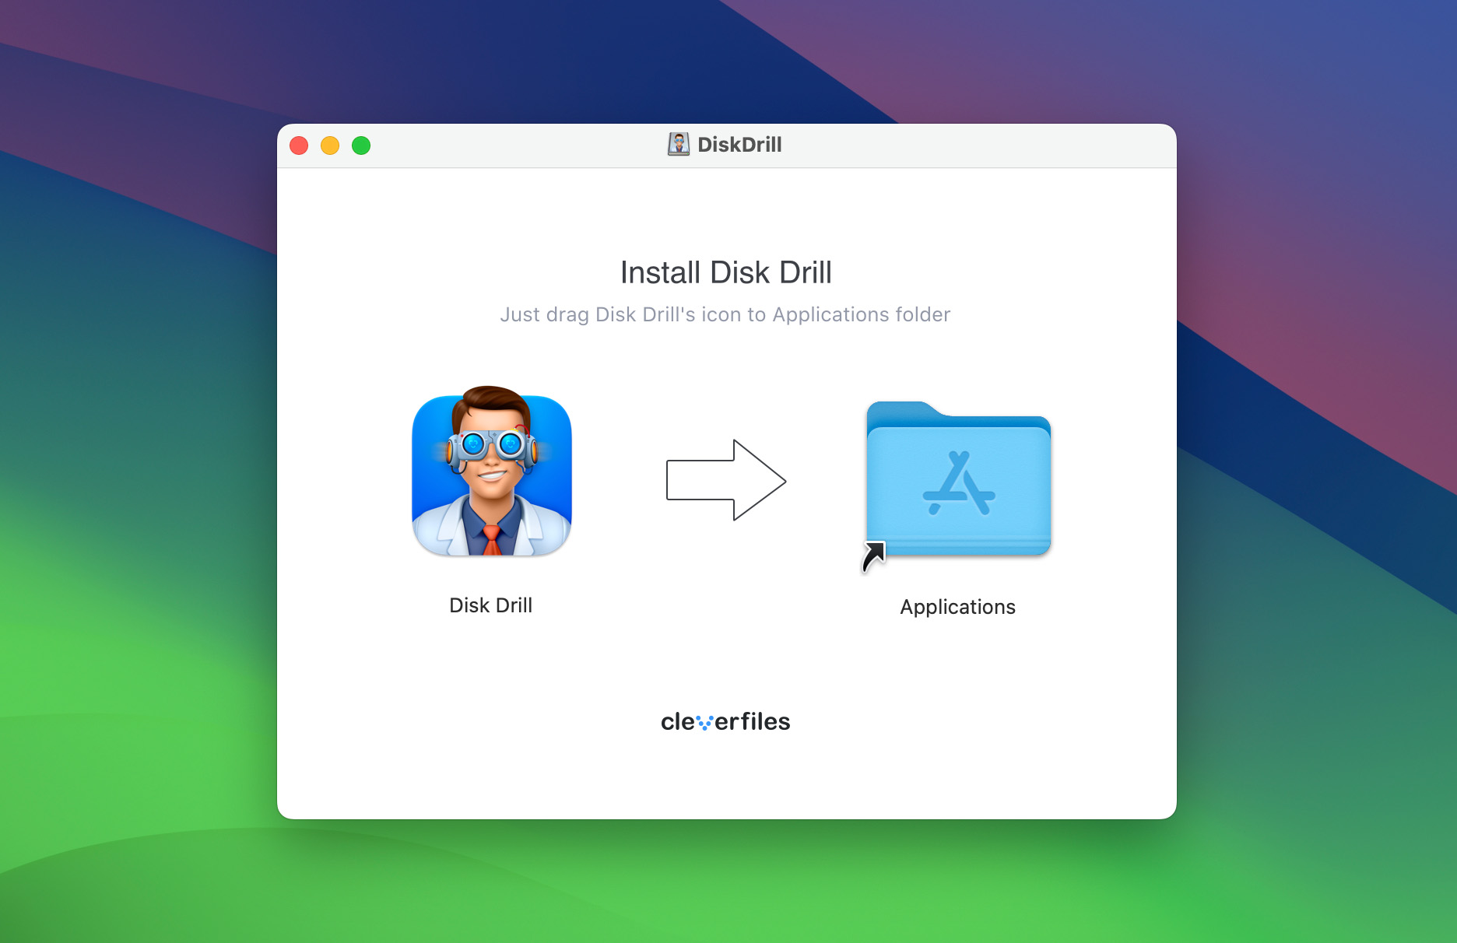This screenshot has height=943, width=1457.
Task: Select the DiskDrill volume icon in the title bar
Action: click(x=678, y=144)
